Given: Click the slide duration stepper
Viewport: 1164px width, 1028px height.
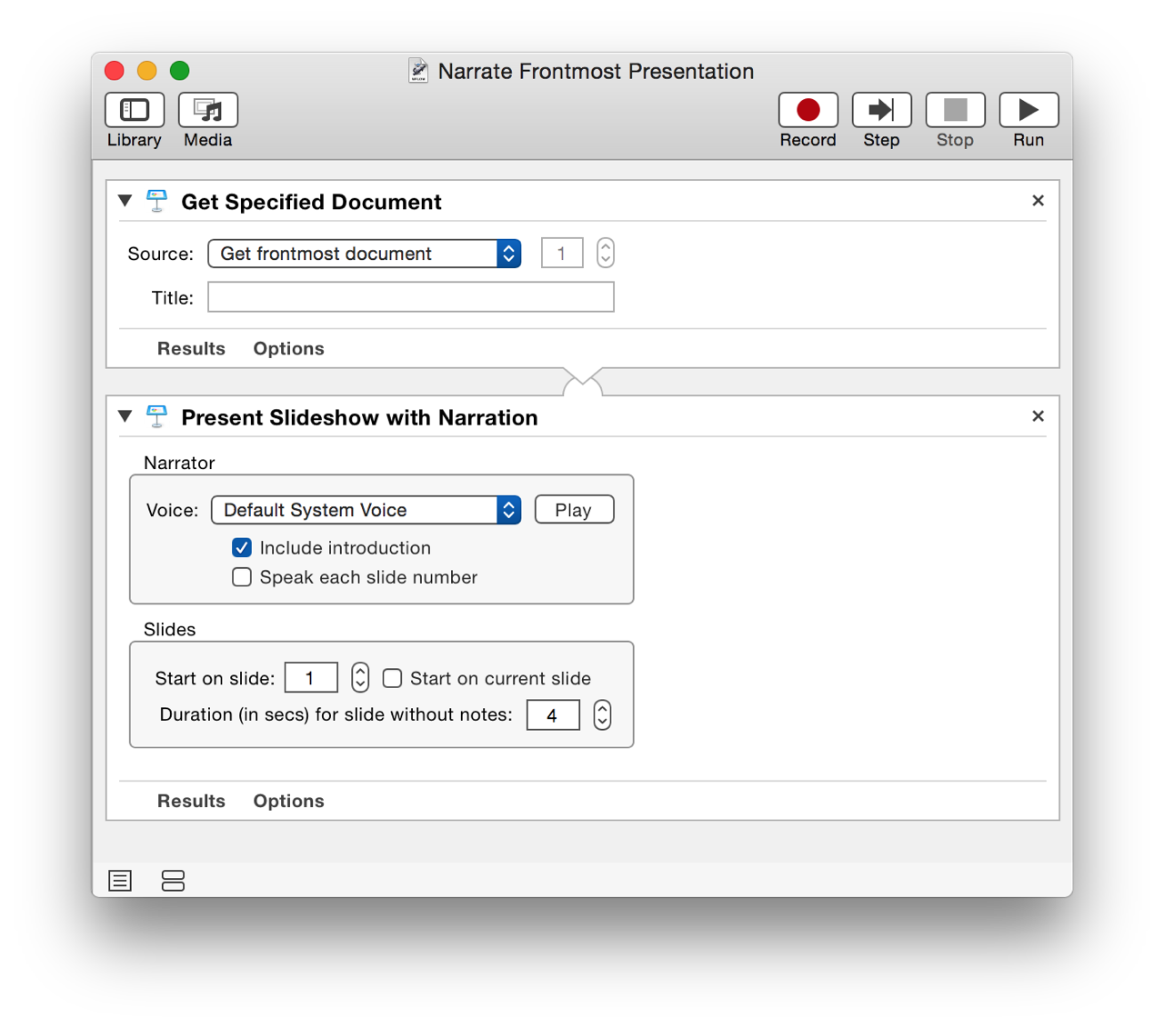Looking at the screenshot, I should tap(602, 715).
